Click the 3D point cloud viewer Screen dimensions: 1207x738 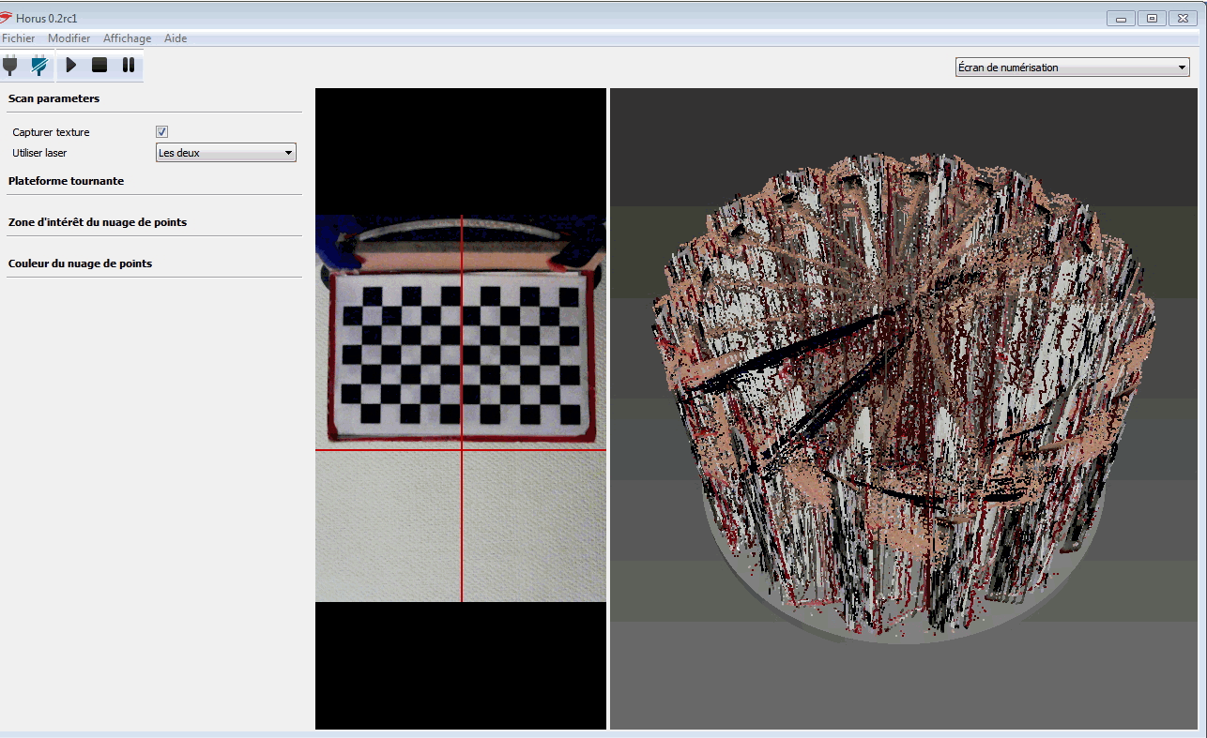(x=906, y=408)
